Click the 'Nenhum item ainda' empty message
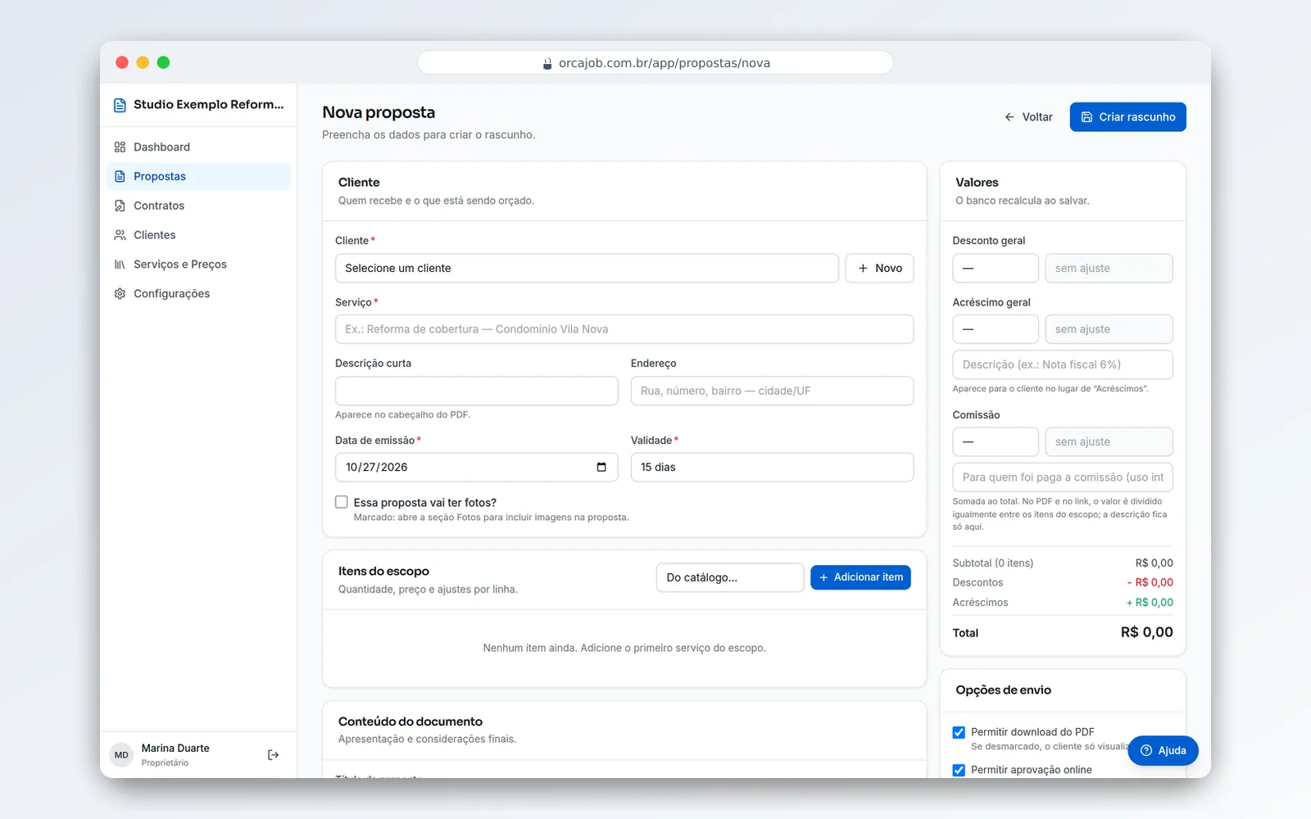The width and height of the screenshot is (1311, 819). [x=624, y=648]
